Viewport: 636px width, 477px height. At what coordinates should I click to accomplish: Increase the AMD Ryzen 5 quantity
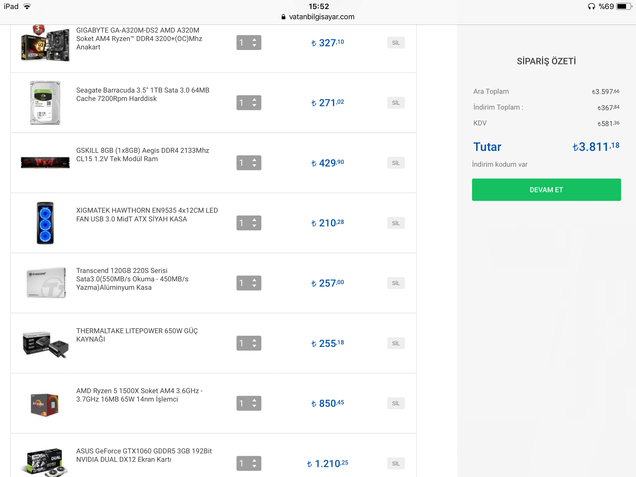pos(254,400)
